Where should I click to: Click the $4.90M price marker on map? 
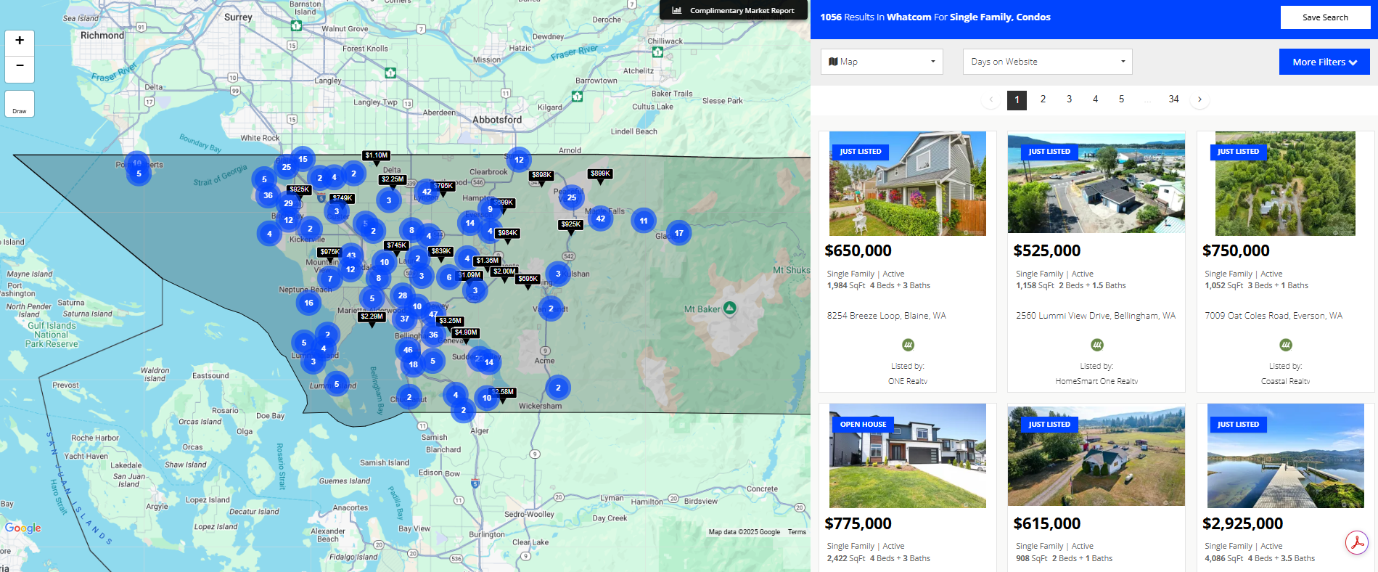[466, 333]
